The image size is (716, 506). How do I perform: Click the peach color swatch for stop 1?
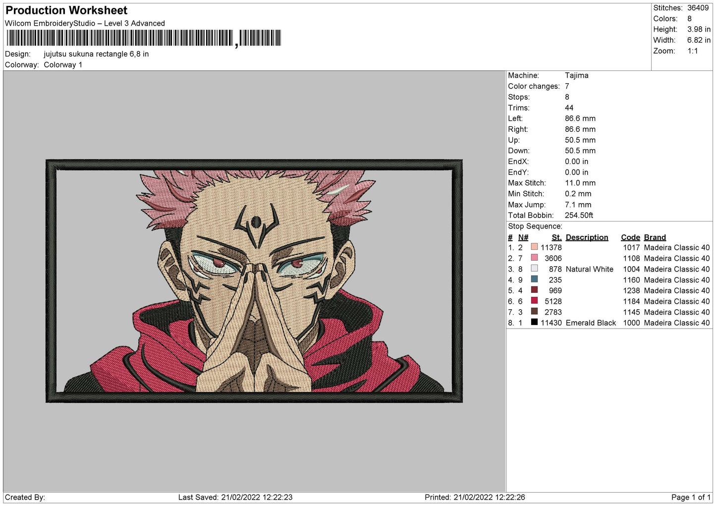click(534, 247)
